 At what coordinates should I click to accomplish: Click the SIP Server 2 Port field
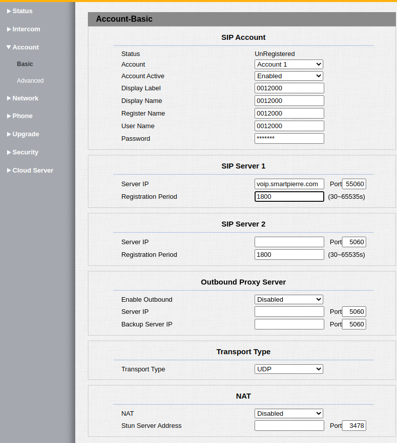click(x=354, y=242)
